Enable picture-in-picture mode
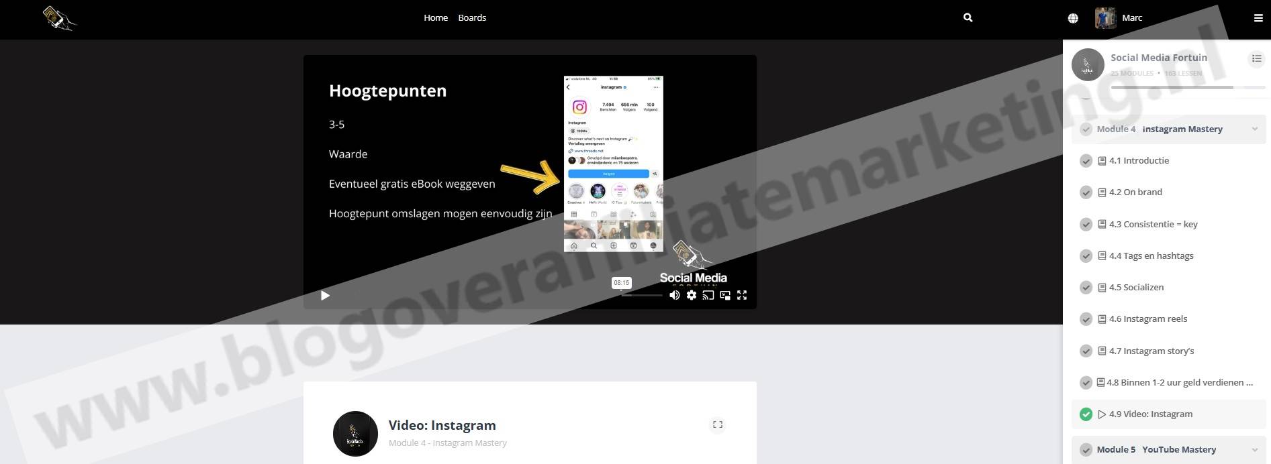 [x=725, y=295]
